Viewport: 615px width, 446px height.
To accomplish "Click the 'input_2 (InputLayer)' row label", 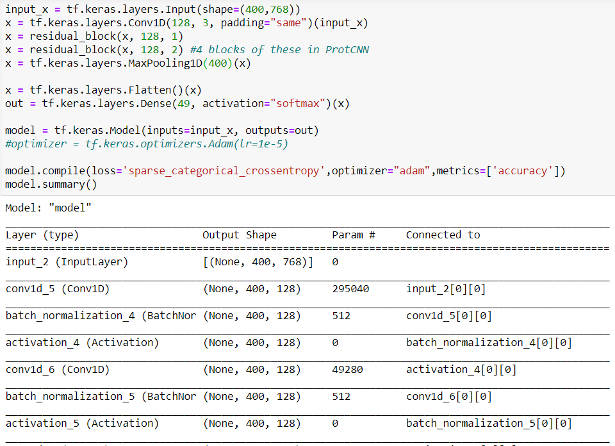I will [x=67, y=262].
